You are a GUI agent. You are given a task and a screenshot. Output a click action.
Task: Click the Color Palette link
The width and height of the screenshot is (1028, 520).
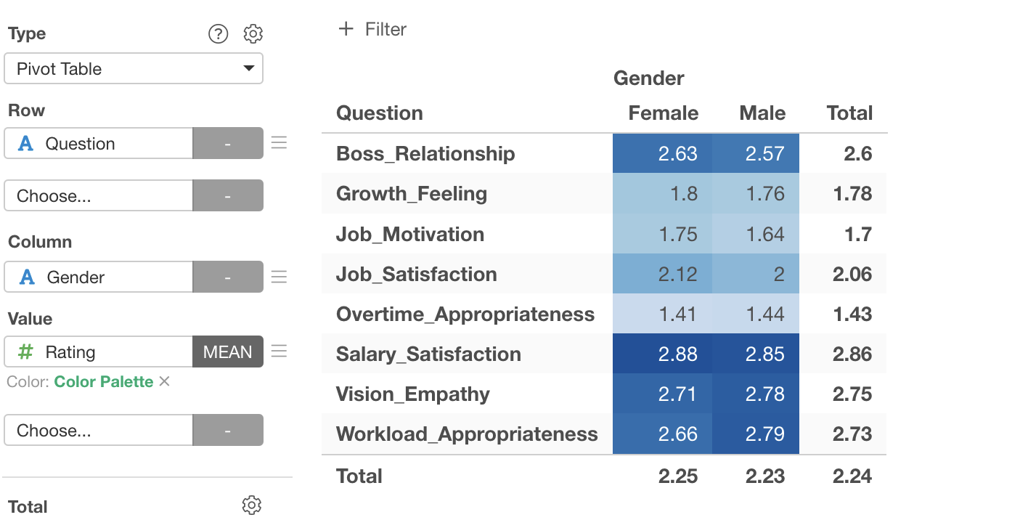104,382
